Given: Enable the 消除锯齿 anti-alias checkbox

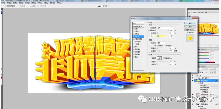Looking at the screenshot, I should (x=164, y=58).
